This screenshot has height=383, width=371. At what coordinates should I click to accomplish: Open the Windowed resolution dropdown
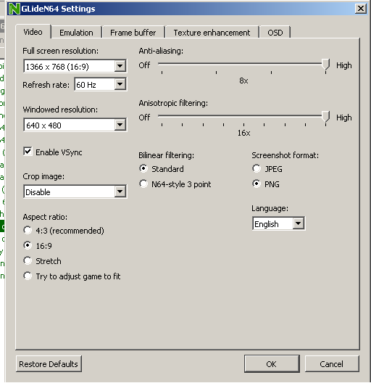pyautogui.click(x=120, y=125)
